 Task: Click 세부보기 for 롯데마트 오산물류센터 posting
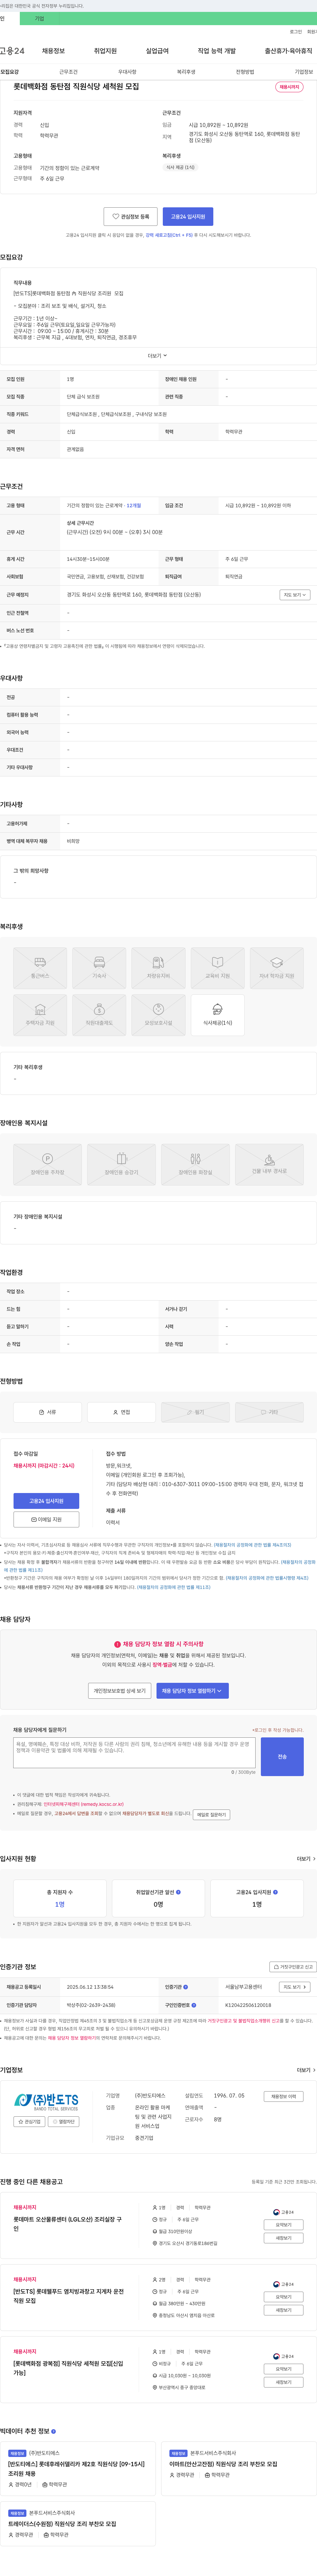pos(283,2238)
